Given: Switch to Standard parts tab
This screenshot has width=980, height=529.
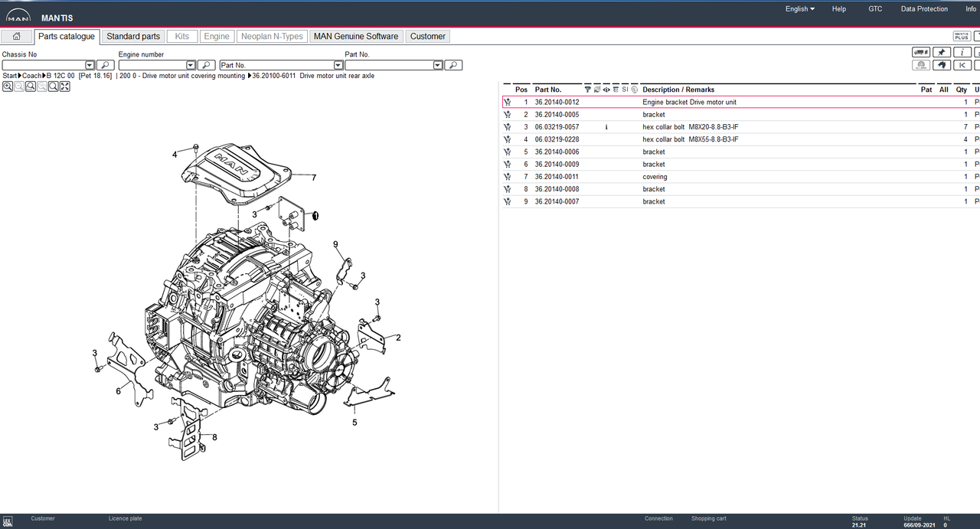Looking at the screenshot, I should click(133, 36).
